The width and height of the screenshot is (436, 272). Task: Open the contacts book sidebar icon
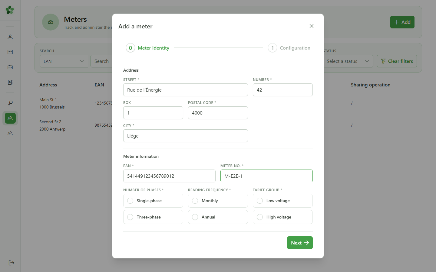(10, 82)
